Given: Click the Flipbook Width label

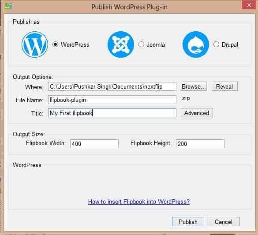Looking at the screenshot, I should [46, 143].
